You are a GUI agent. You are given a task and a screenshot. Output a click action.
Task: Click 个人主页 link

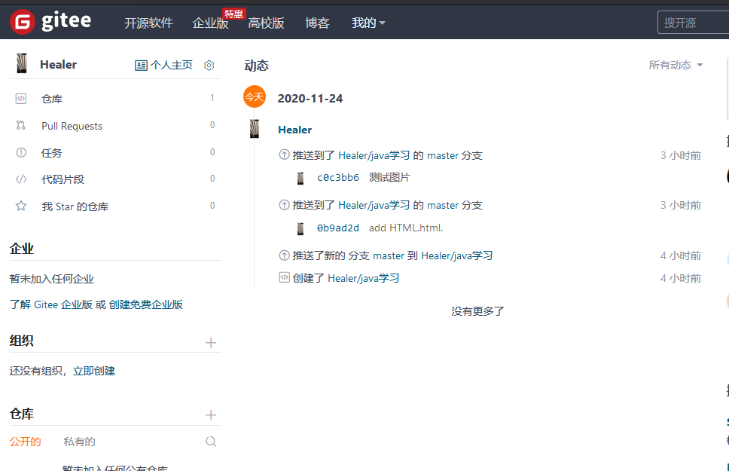point(171,65)
